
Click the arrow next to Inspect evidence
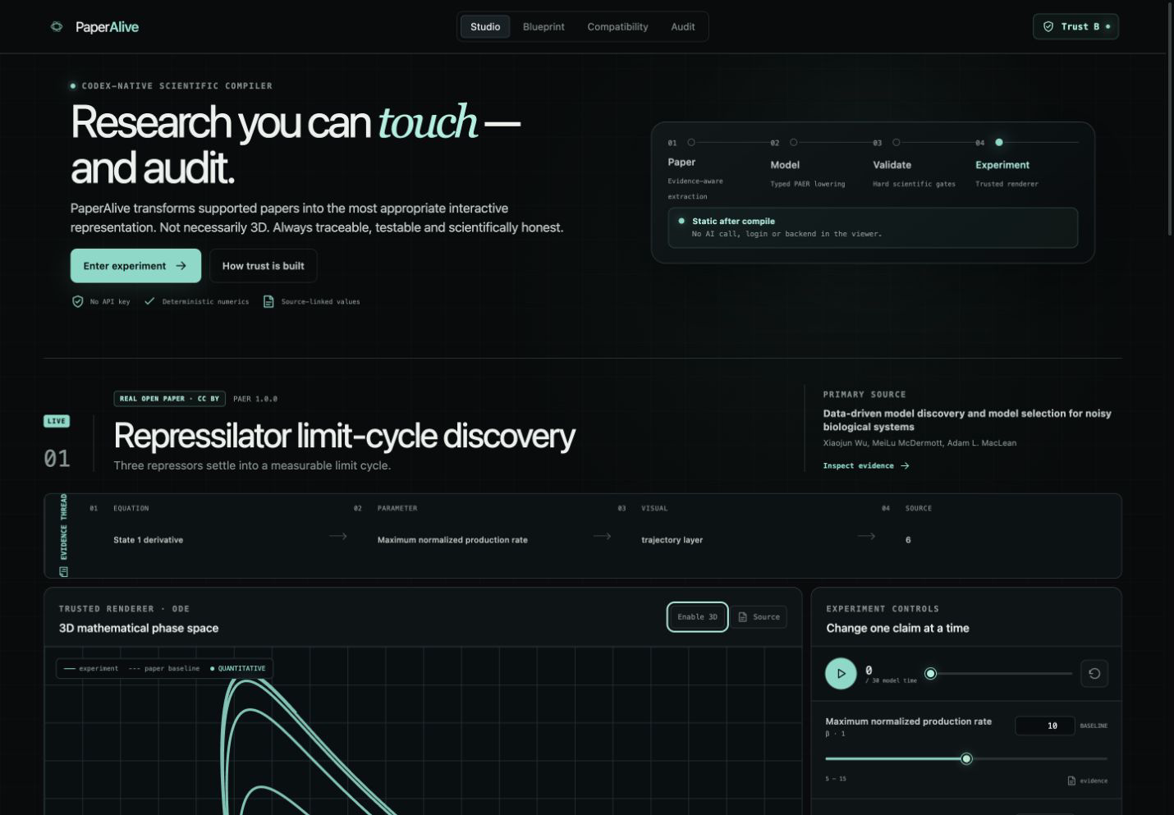tap(905, 465)
